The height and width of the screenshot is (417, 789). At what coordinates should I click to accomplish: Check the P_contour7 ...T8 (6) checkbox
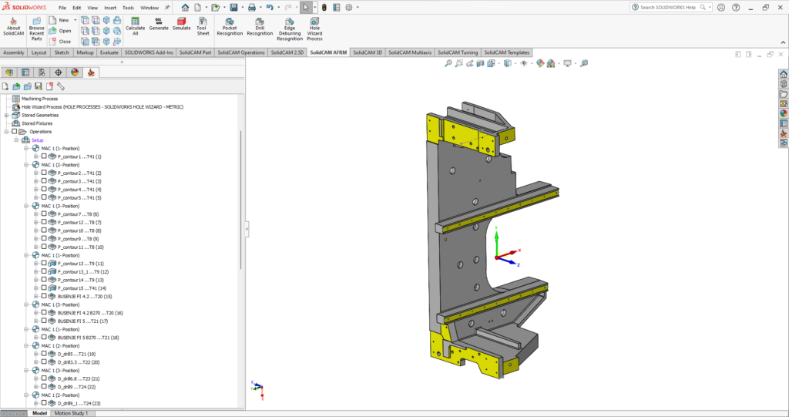(44, 214)
